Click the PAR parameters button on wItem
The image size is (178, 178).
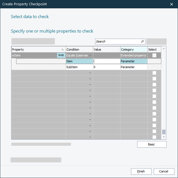61,55
